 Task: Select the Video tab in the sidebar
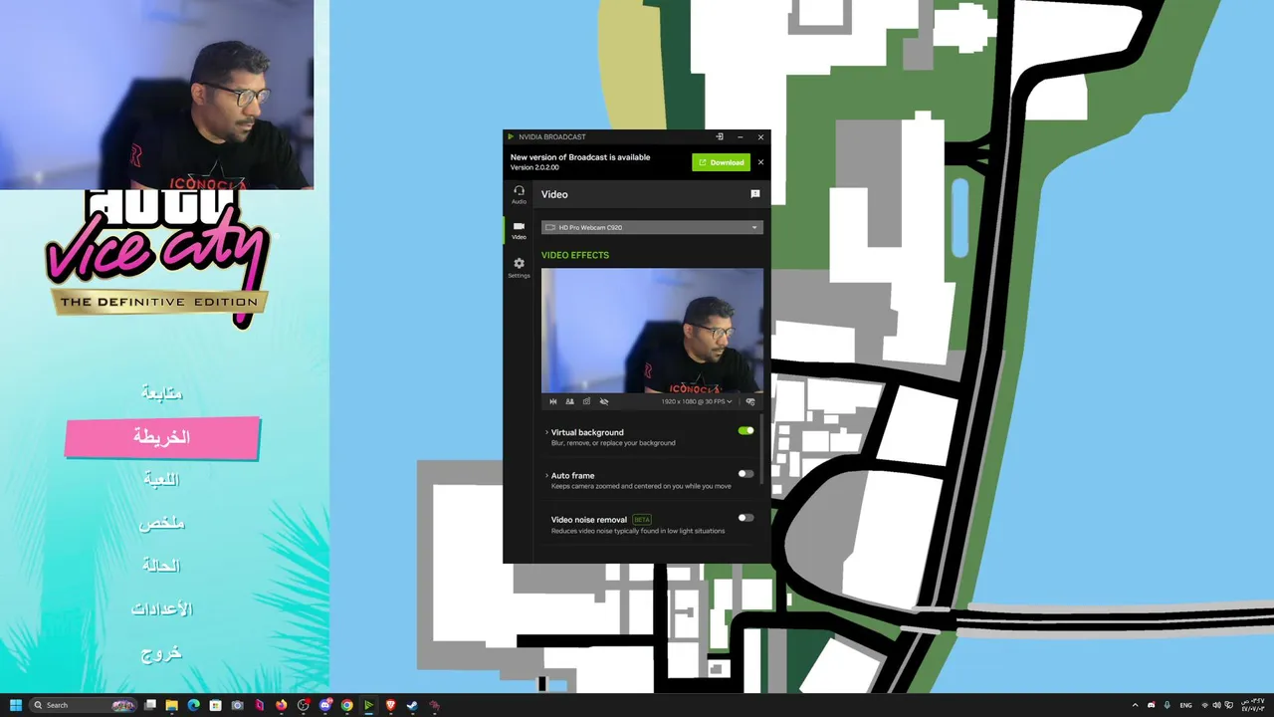pyautogui.click(x=519, y=230)
